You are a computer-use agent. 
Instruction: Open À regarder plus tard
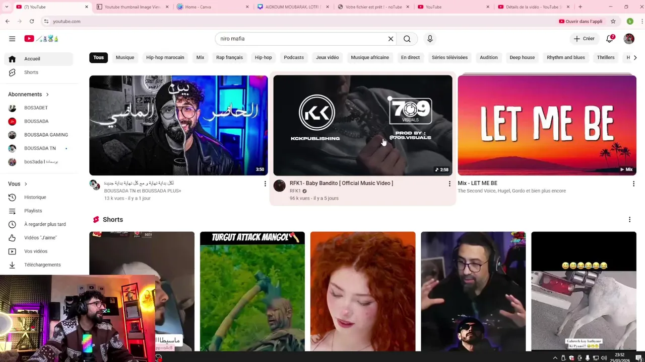38,224
